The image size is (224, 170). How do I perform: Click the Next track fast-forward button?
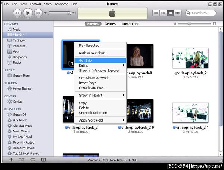[38, 13]
